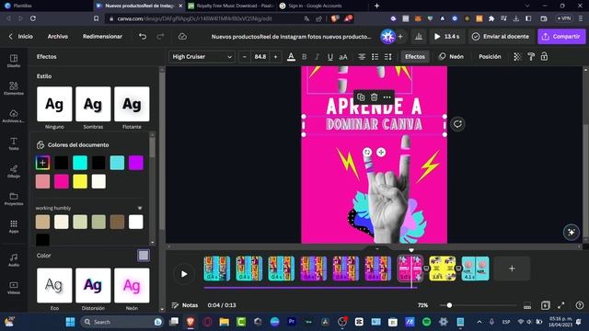Open the text color picker icon
589x331 pixels.
(291, 57)
